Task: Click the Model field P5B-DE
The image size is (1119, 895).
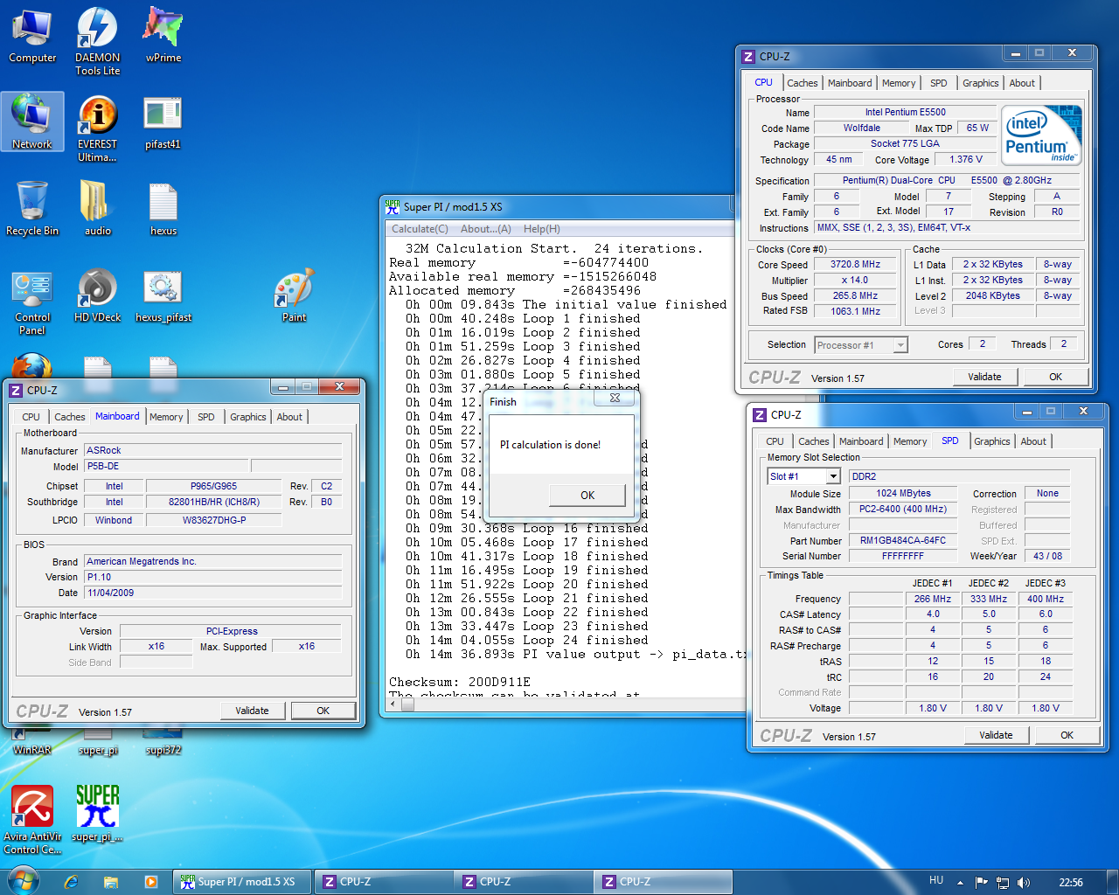Action: click(x=165, y=466)
